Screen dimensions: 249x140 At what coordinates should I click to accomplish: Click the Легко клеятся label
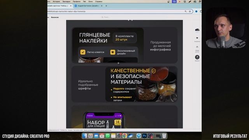pos(95,52)
